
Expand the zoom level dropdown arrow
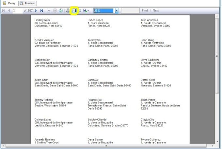point(117,10)
